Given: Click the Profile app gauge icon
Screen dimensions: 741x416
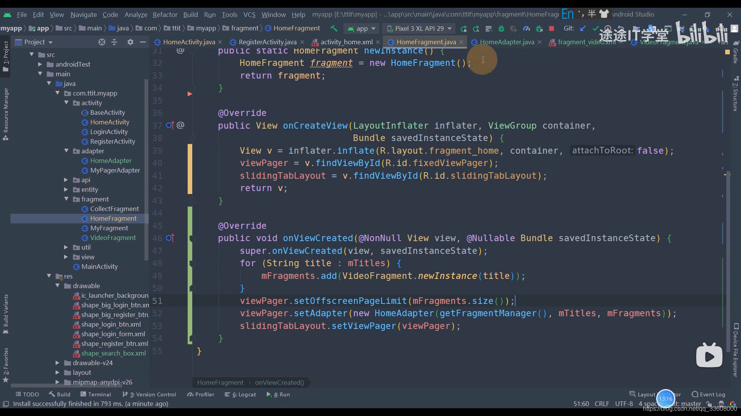Looking at the screenshot, I should (x=526, y=29).
